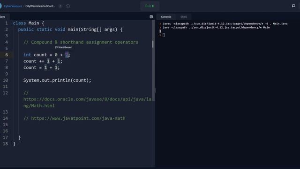The width and height of the screenshot is (300, 169).
Task: Switch to the Console tab
Action: pos(166,17)
